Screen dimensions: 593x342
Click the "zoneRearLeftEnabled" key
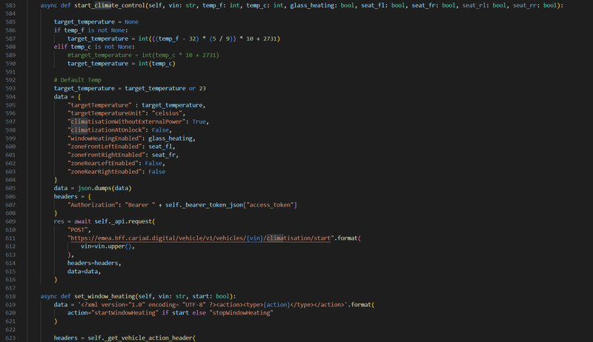pos(104,164)
